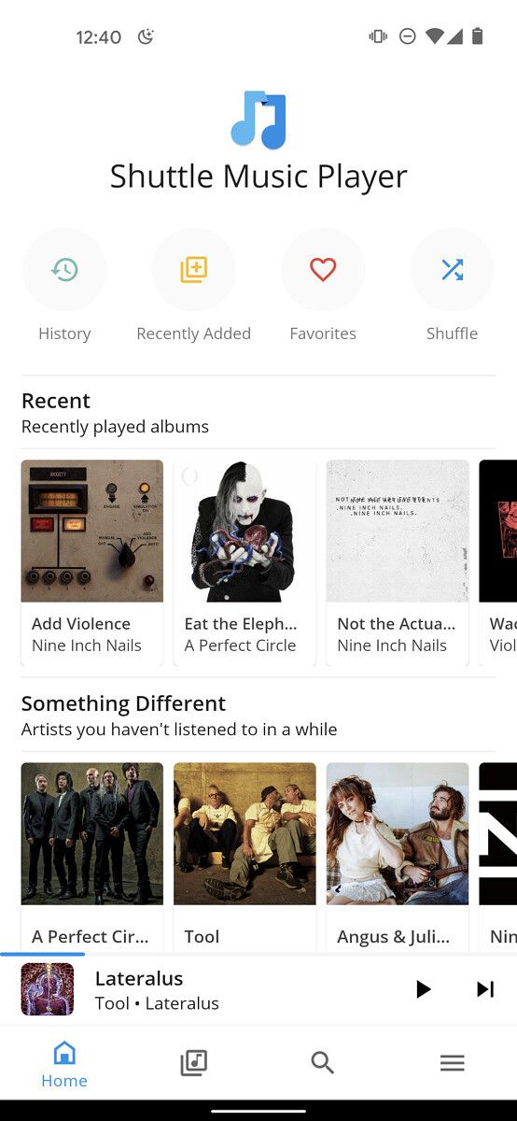The height and width of the screenshot is (1121, 517).
Task: Tap Lateralus artwork in mini player
Action: click(48, 989)
